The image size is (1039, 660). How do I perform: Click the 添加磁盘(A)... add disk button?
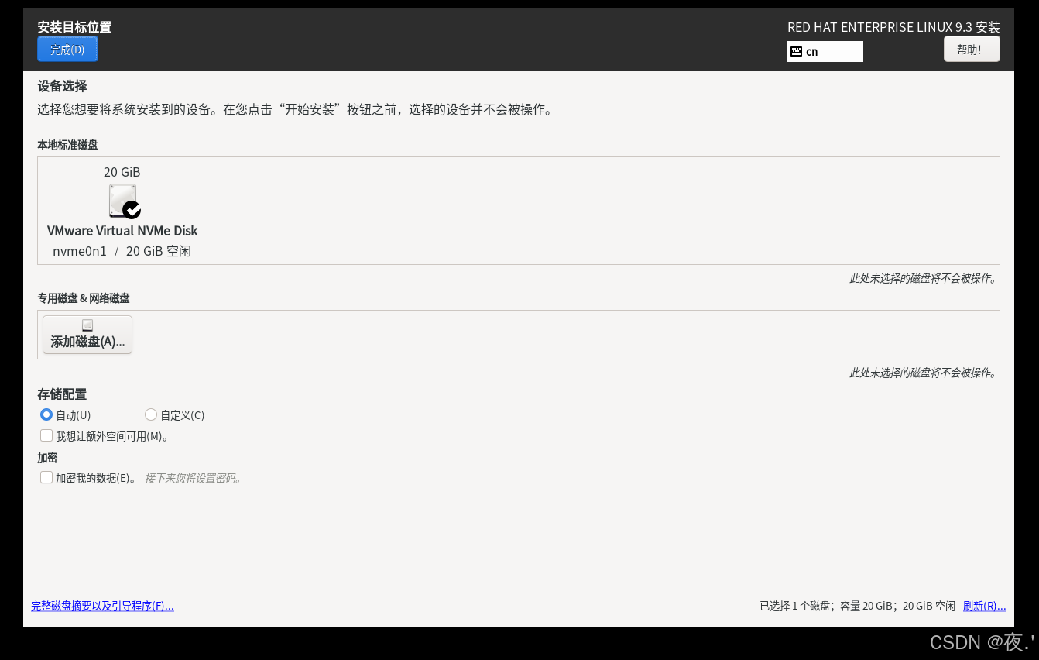coord(87,335)
